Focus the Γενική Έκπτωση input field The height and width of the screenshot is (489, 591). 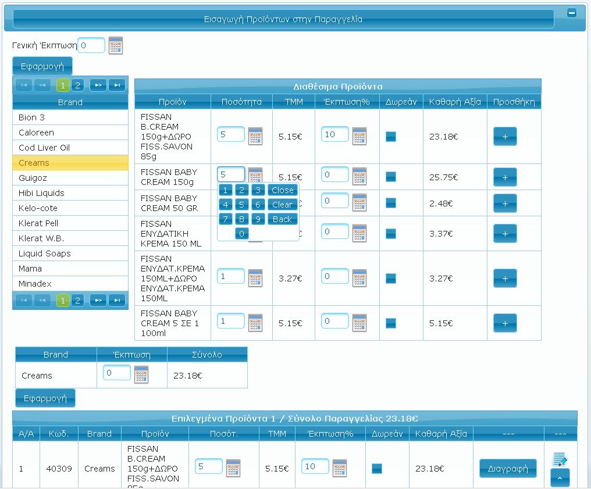point(91,45)
